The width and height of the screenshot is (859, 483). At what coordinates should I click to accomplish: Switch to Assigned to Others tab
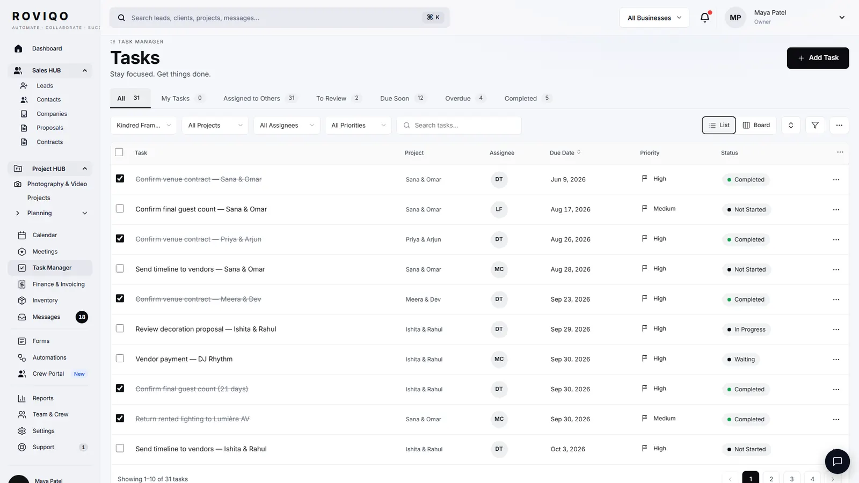tap(260, 98)
